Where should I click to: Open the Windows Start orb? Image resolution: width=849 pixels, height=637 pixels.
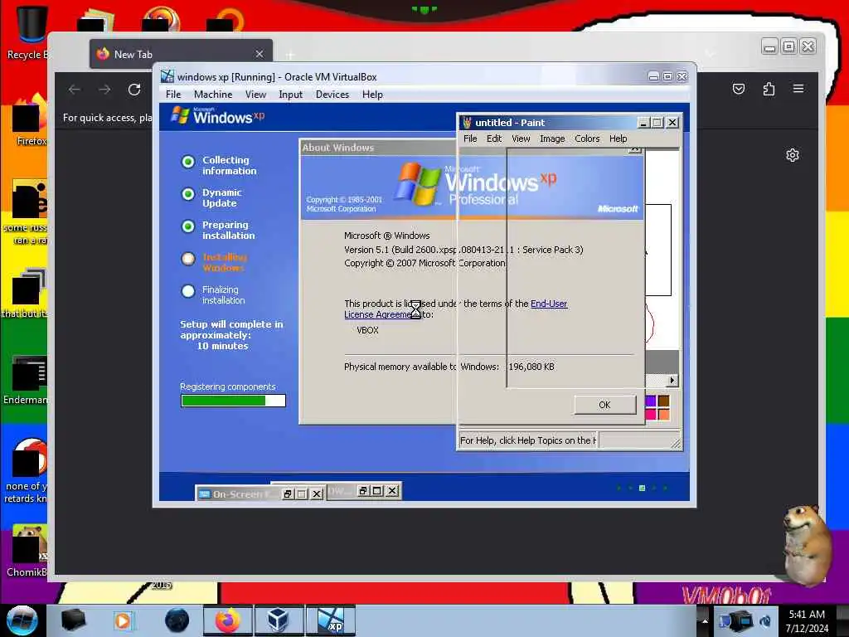point(22,620)
